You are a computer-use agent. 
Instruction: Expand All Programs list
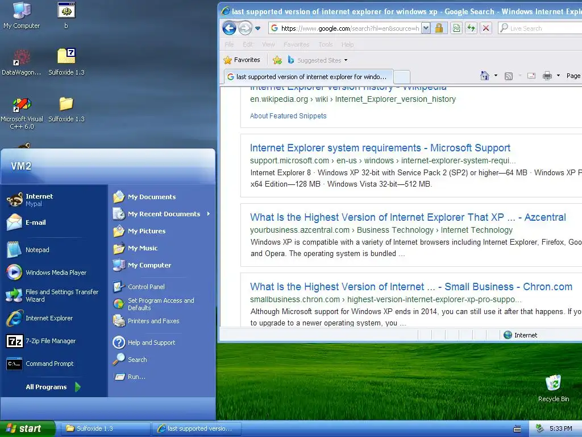[x=52, y=387]
